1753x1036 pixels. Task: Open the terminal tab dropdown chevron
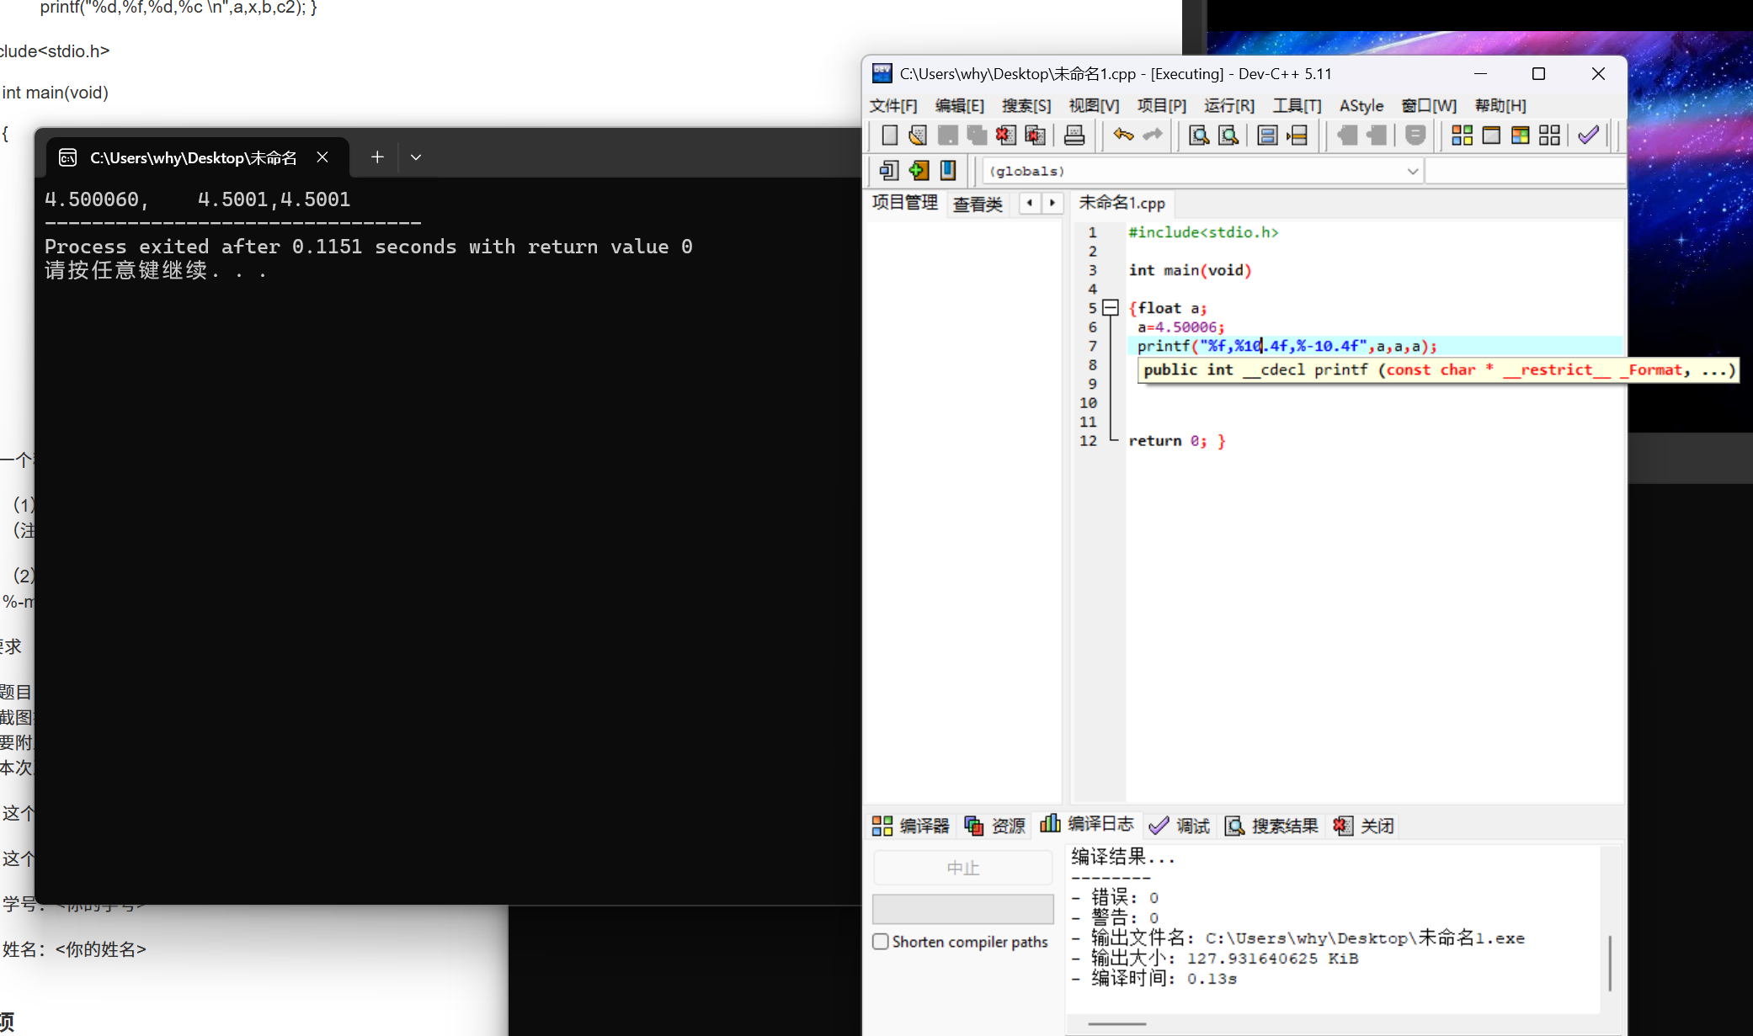(x=416, y=157)
